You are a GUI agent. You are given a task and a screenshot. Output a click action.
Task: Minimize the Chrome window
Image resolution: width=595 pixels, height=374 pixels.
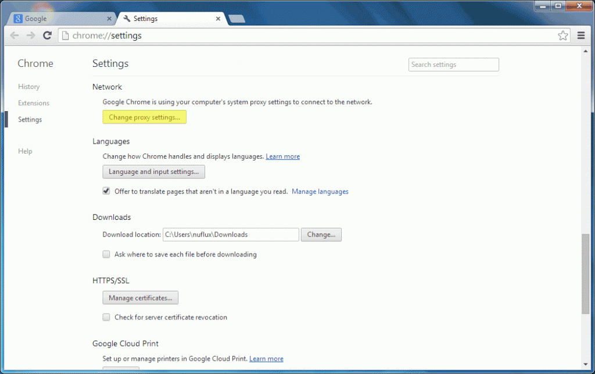tap(543, 6)
